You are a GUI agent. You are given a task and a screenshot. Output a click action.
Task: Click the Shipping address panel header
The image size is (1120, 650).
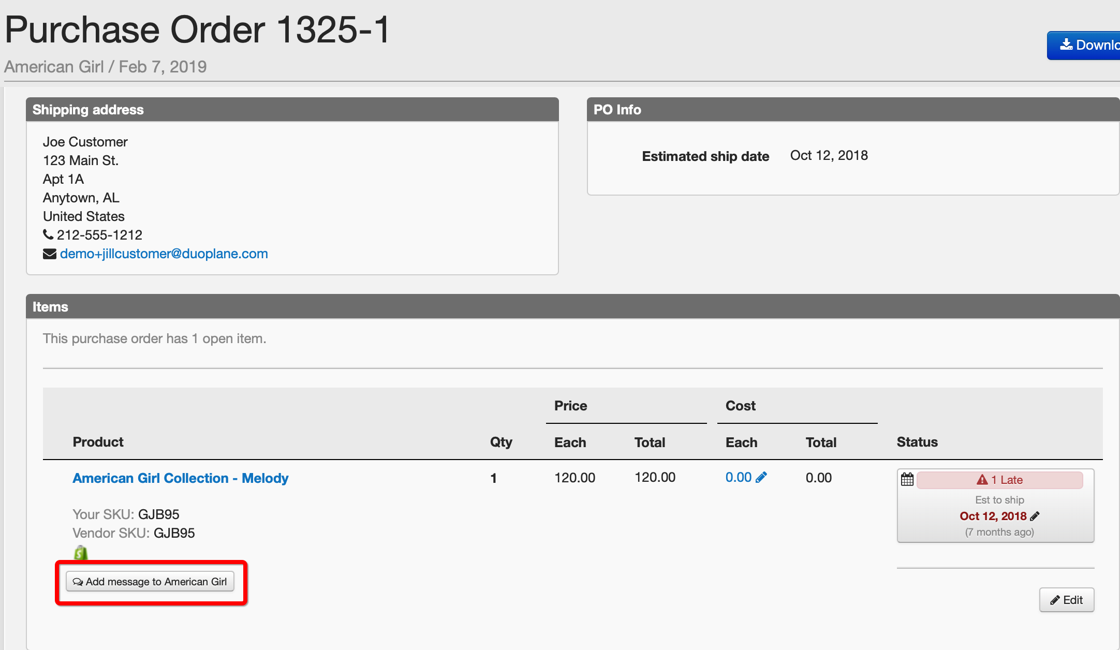[292, 110]
